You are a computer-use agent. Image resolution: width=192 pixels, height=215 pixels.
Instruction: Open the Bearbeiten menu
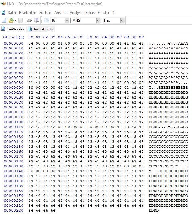click(x=28, y=13)
